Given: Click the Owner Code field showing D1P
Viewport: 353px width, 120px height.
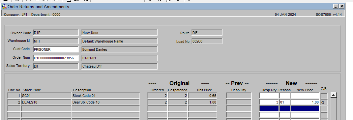Looking at the screenshot, I should (x=56, y=33).
